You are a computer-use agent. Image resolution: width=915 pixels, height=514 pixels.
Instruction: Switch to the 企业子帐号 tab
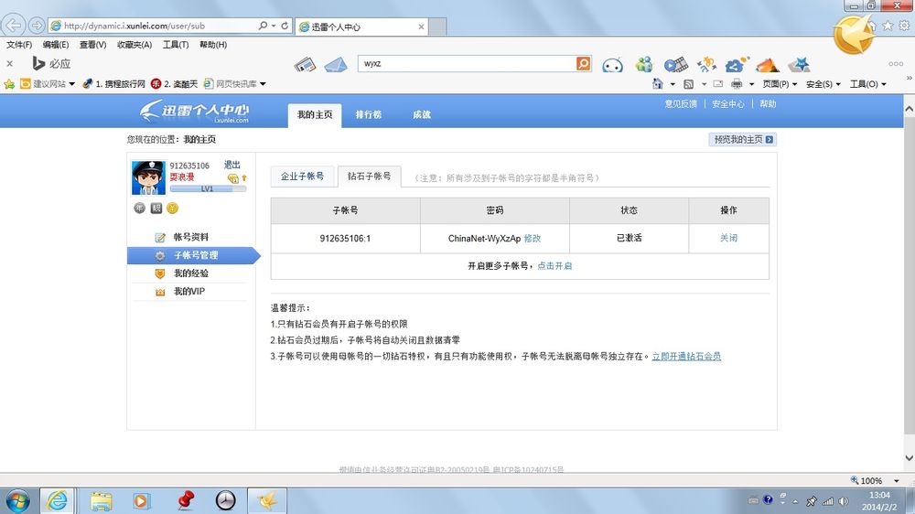pyautogui.click(x=302, y=177)
